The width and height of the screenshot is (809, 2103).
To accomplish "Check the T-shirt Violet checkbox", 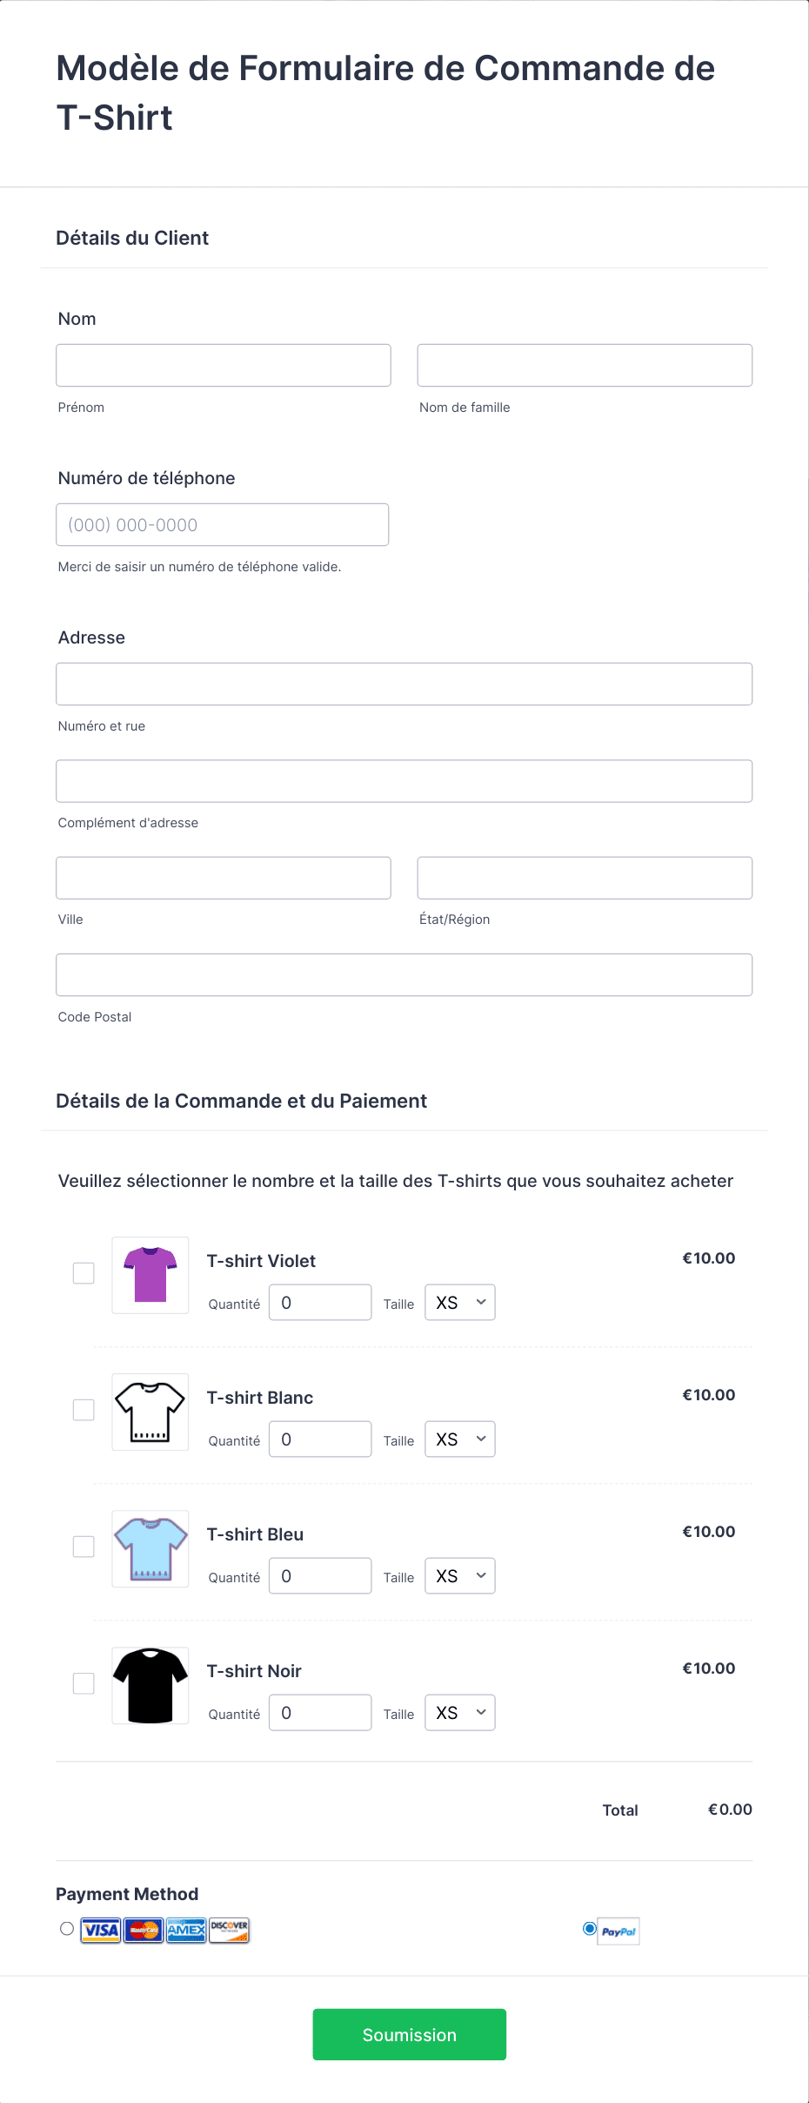I will point(84,1273).
